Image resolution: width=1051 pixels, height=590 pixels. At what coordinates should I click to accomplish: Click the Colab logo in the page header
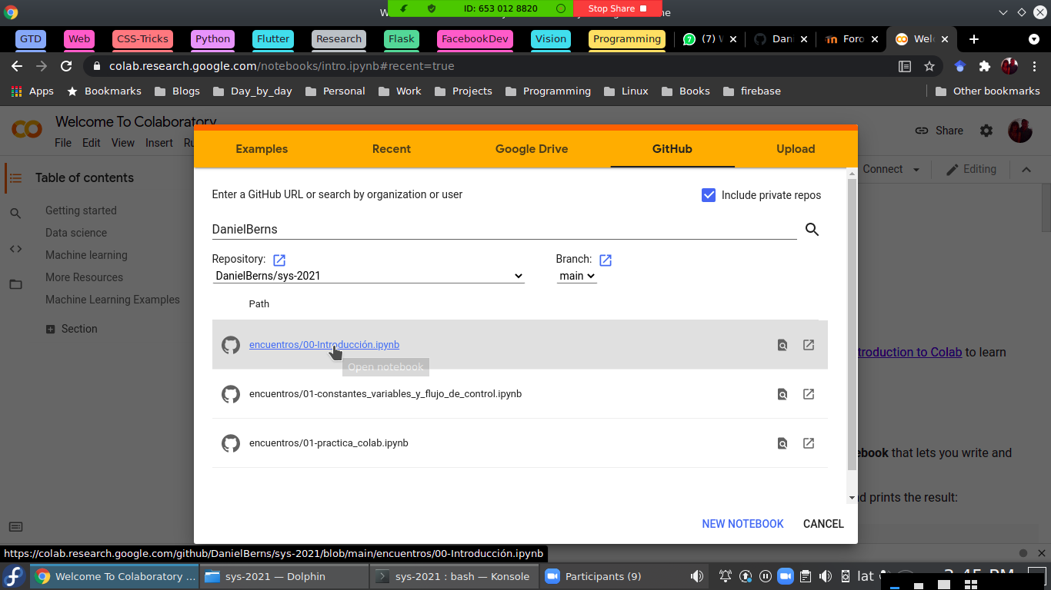tap(27, 129)
